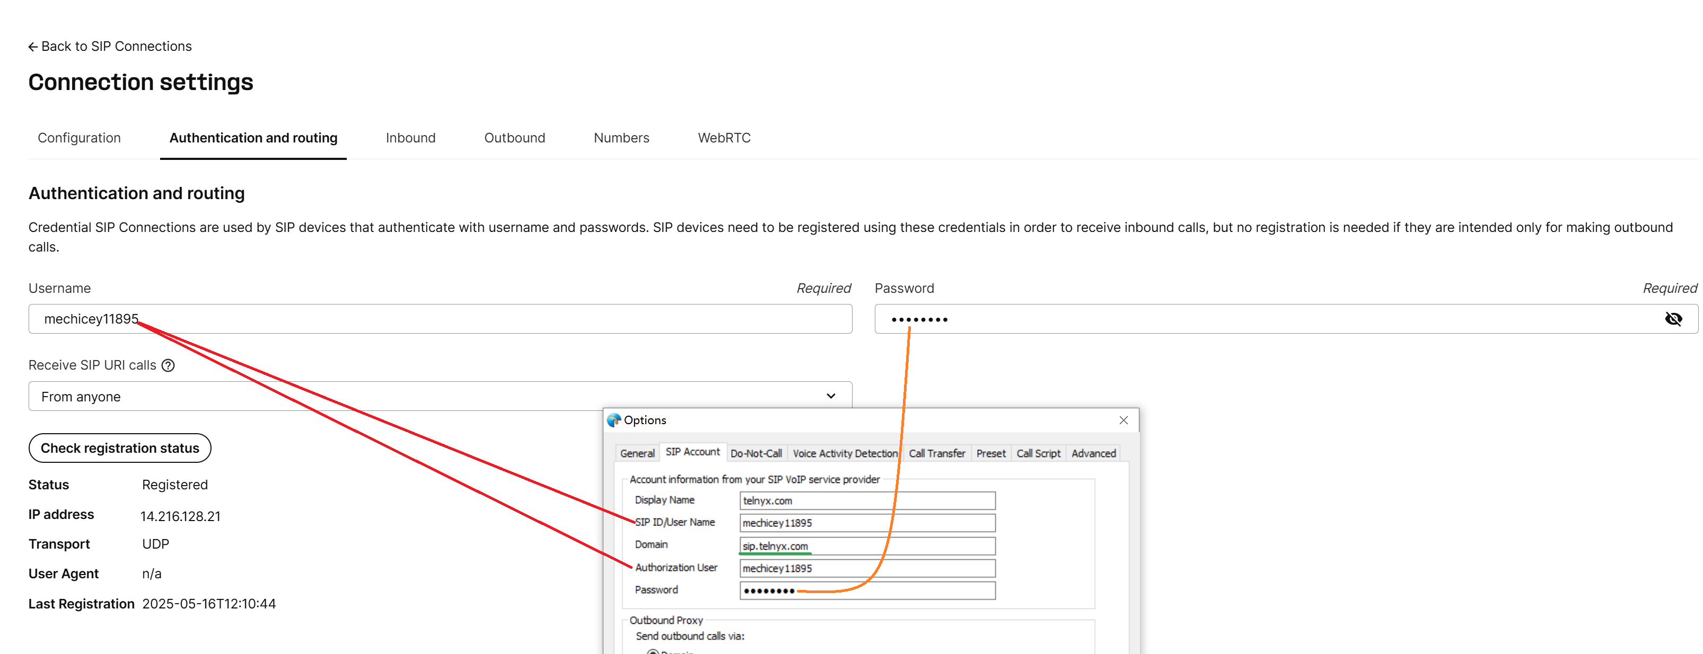1703x654 pixels.
Task: Open the Configuration tab
Action: tap(80, 137)
